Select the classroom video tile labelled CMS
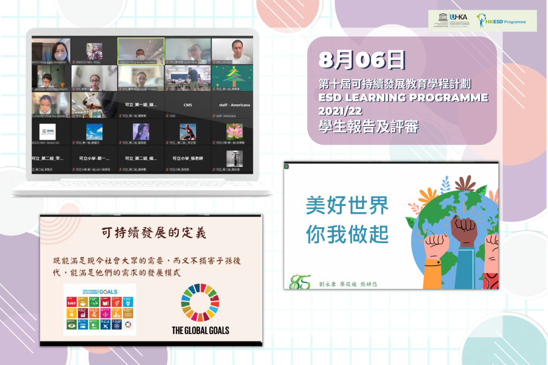The image size is (548, 365). click(x=188, y=78)
